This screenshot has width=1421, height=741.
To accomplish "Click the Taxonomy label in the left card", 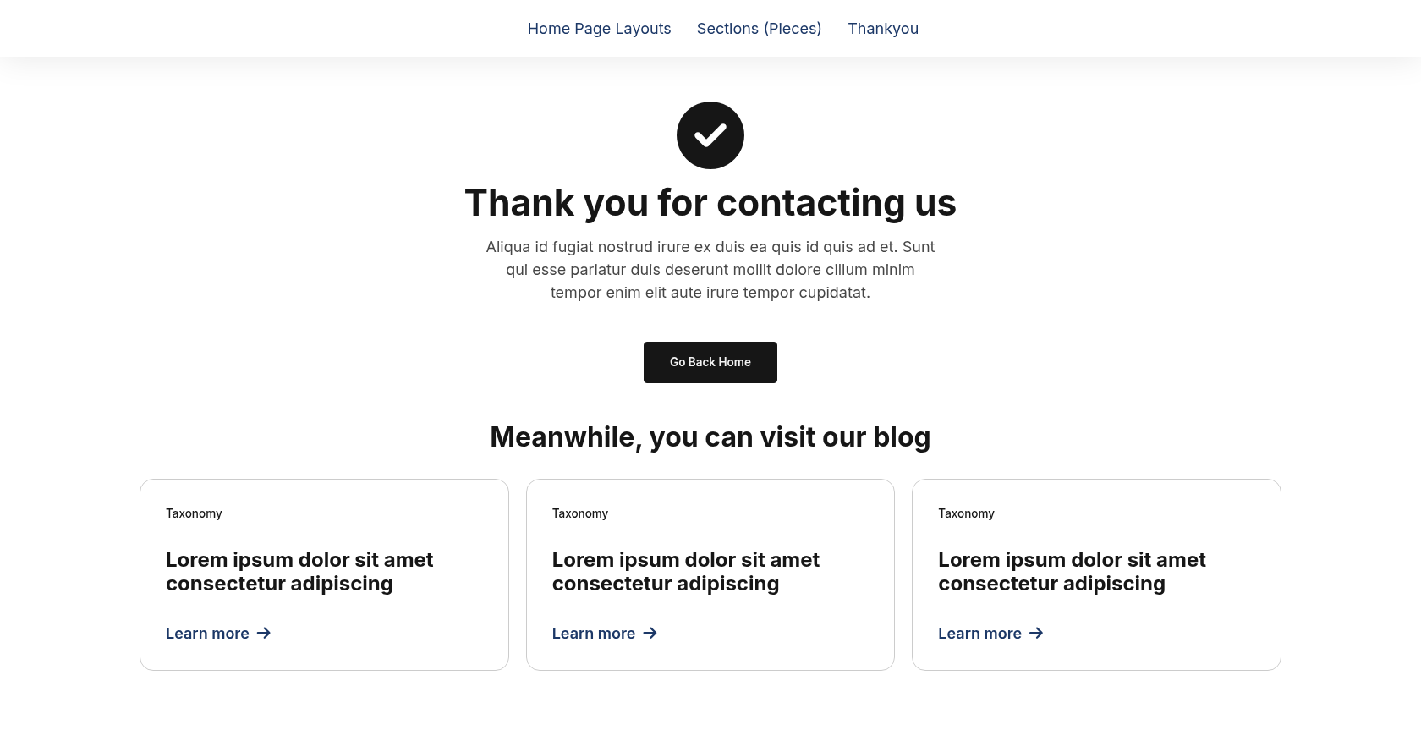I will (194, 513).
